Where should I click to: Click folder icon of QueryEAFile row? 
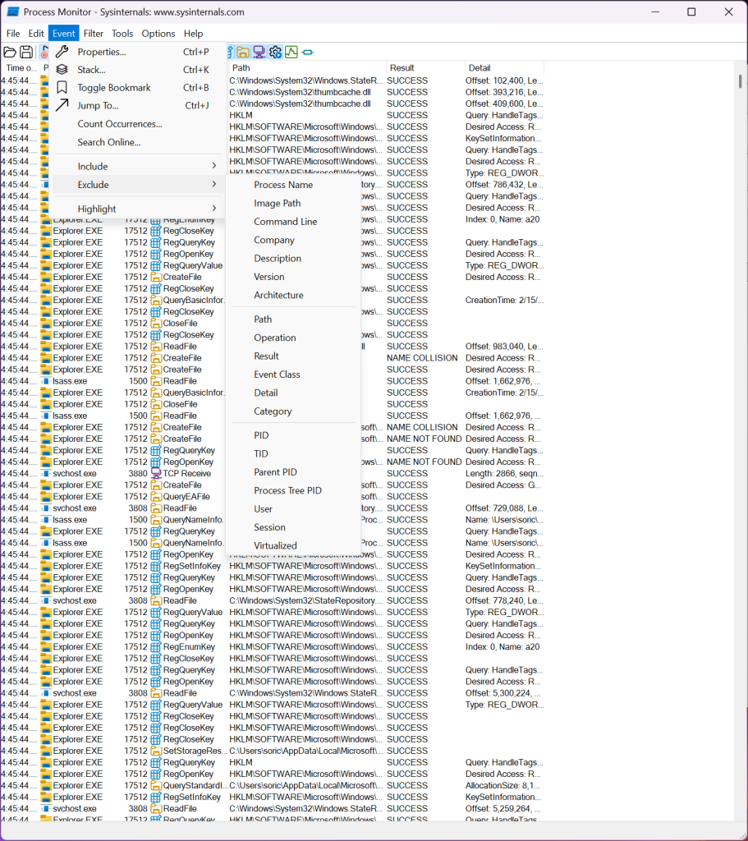point(156,497)
